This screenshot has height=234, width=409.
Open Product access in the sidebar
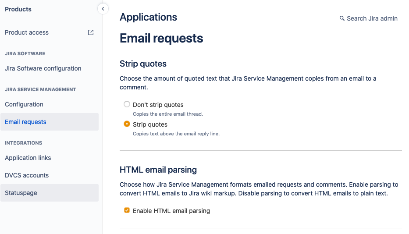(x=27, y=32)
